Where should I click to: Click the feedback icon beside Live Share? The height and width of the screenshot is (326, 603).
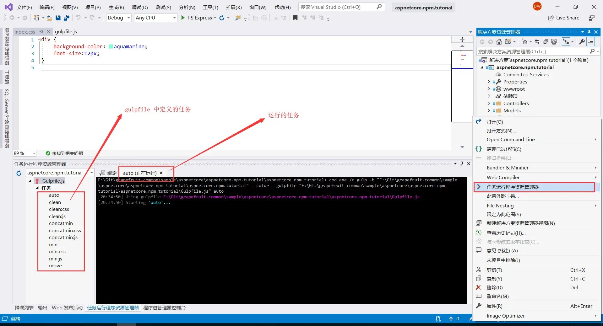click(x=592, y=18)
